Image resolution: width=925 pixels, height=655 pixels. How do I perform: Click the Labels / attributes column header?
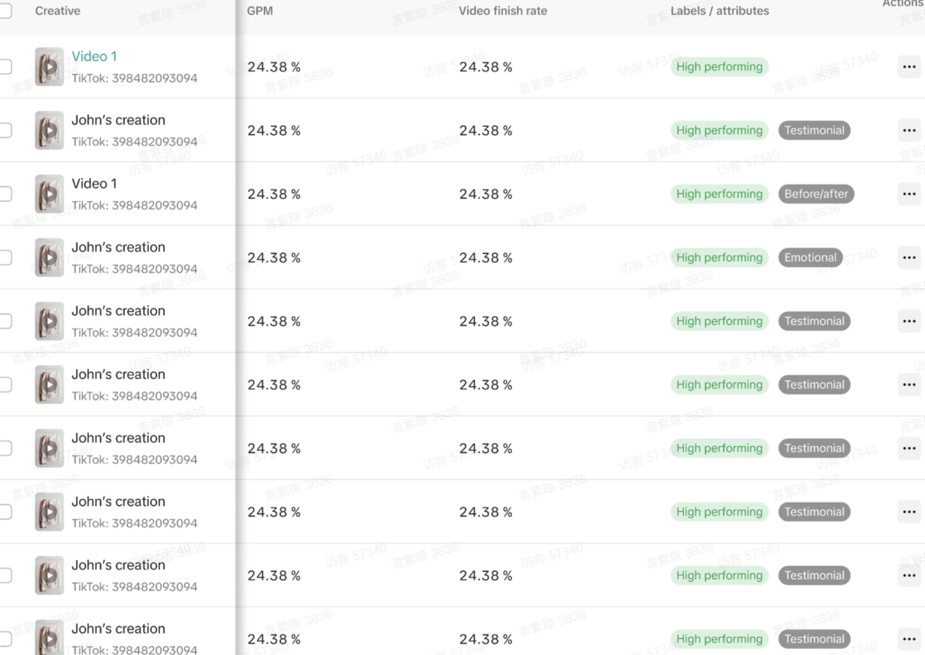[719, 11]
